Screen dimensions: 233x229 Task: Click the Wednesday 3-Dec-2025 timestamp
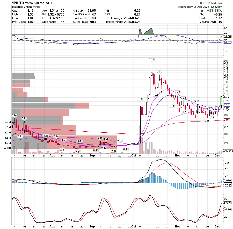coord(200,7)
